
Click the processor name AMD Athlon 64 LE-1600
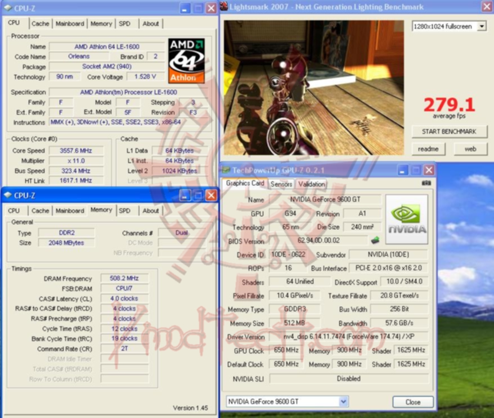(x=107, y=47)
